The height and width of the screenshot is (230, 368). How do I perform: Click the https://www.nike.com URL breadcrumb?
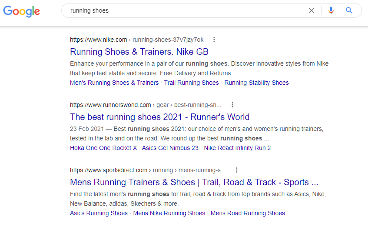pyautogui.click(x=98, y=40)
